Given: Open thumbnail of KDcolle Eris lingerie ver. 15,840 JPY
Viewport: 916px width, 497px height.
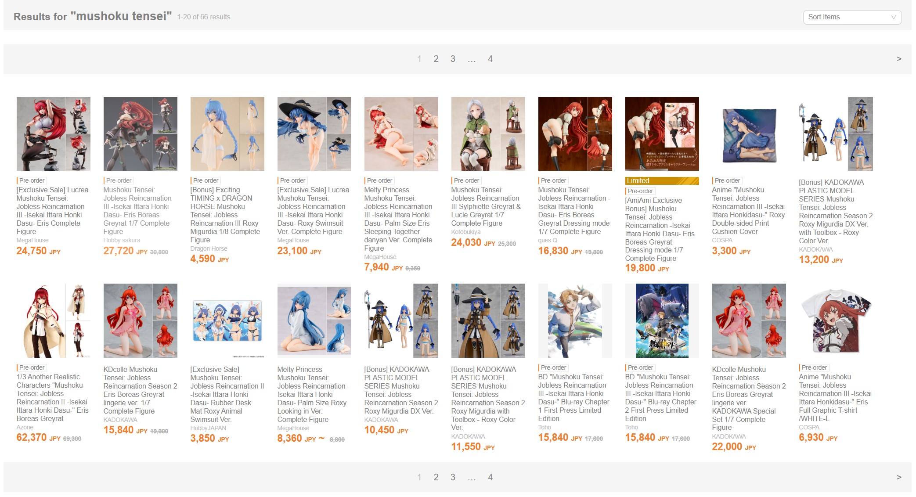Looking at the screenshot, I should 141,321.
